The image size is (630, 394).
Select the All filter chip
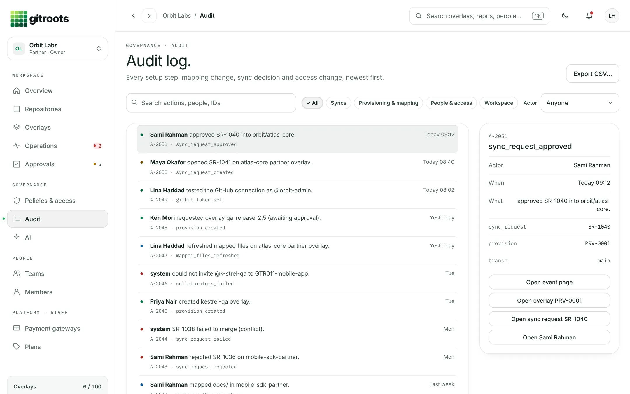(312, 103)
